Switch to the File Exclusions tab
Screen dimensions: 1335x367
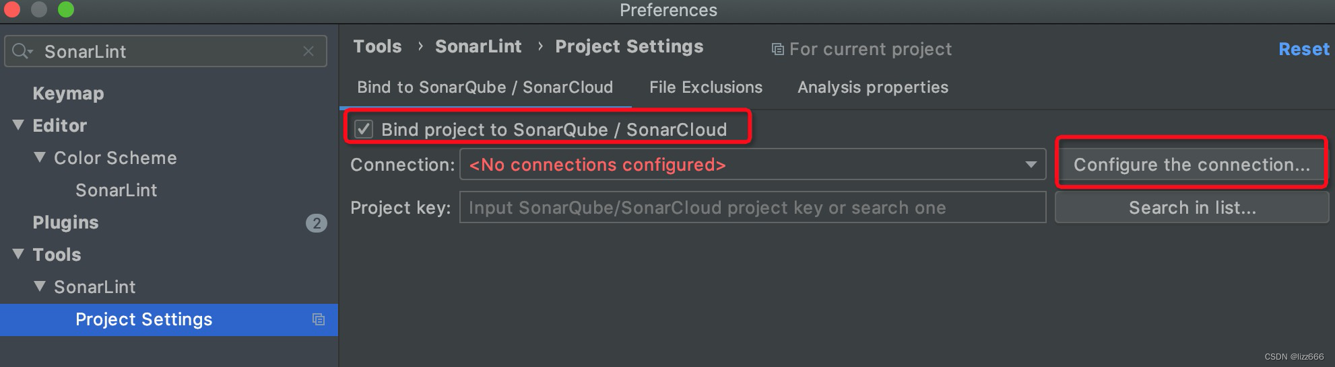click(706, 87)
